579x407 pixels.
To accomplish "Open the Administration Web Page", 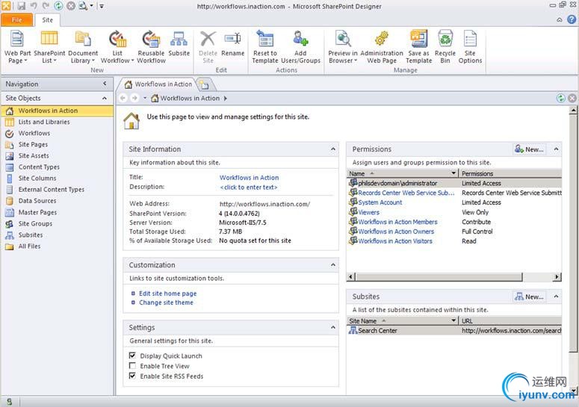I will (382, 47).
